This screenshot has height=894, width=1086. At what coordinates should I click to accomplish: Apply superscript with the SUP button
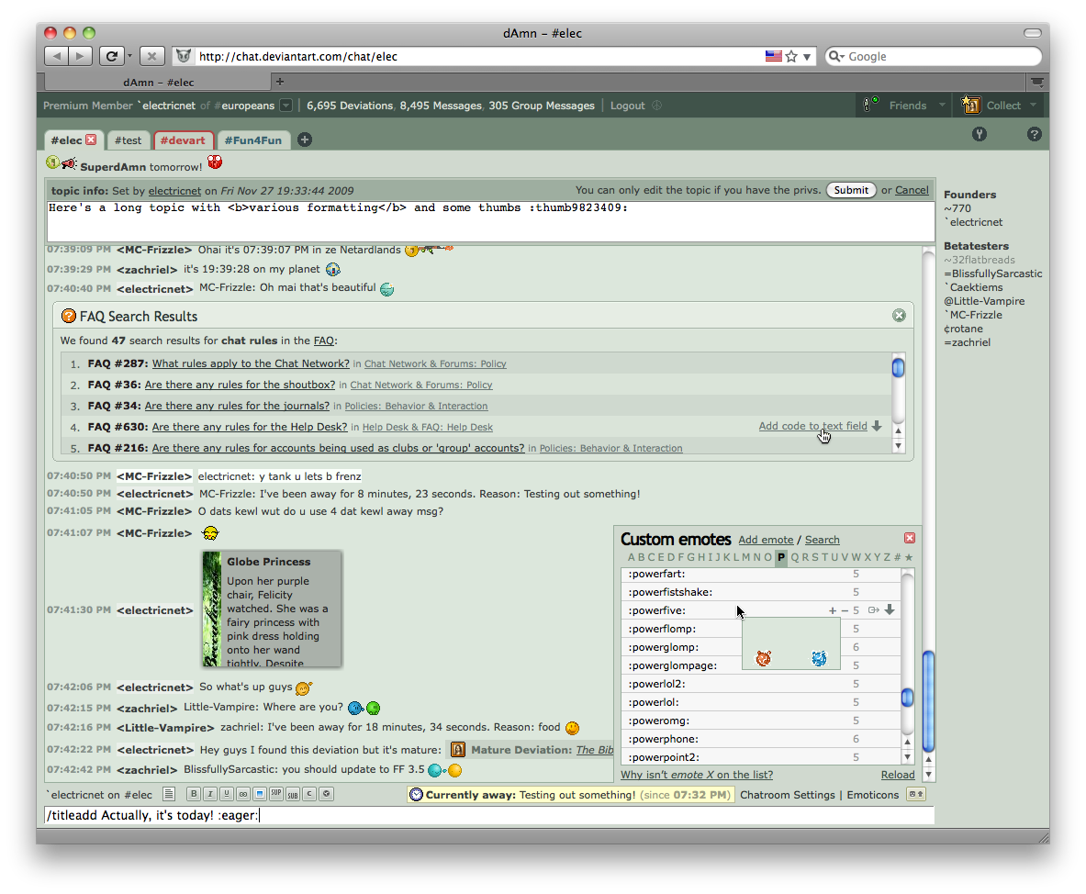click(x=276, y=794)
